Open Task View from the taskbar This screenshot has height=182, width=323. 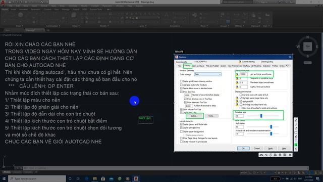(78, 178)
